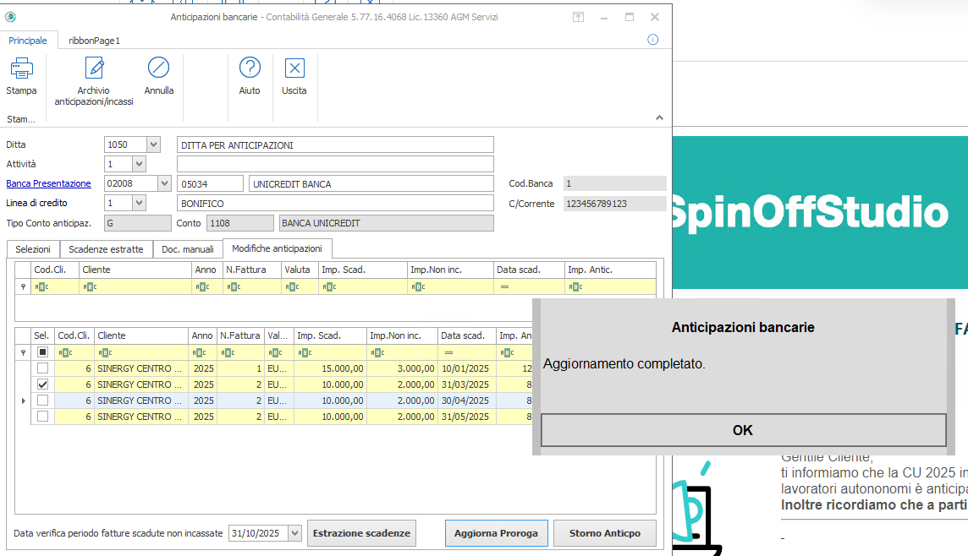Switch to the Principale ribbon tab
Image resolution: width=968 pixels, height=556 pixels.
(x=28, y=41)
